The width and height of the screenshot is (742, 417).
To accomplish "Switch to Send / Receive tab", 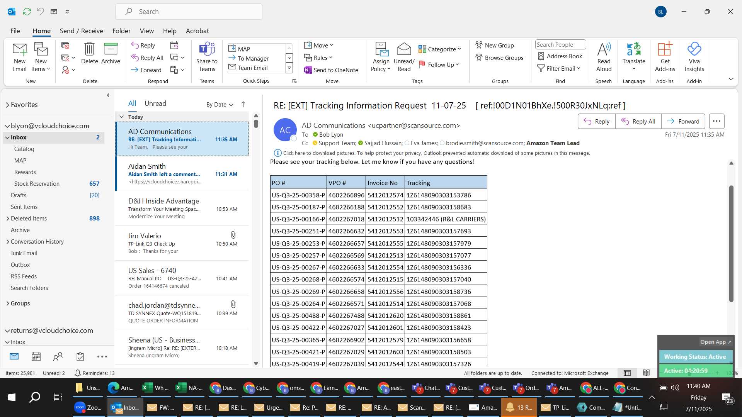I will point(81,31).
